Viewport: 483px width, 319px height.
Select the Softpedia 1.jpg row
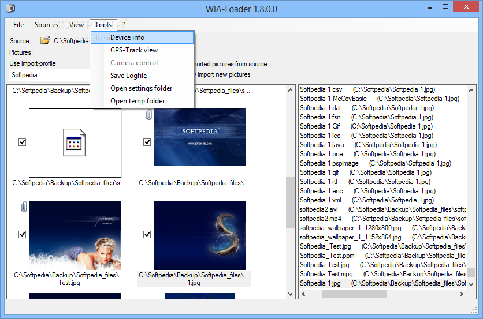click(x=383, y=283)
